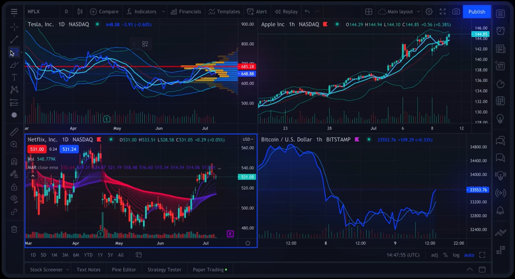
Task: Toggle the lock all drawings icon
Action: click(14, 187)
